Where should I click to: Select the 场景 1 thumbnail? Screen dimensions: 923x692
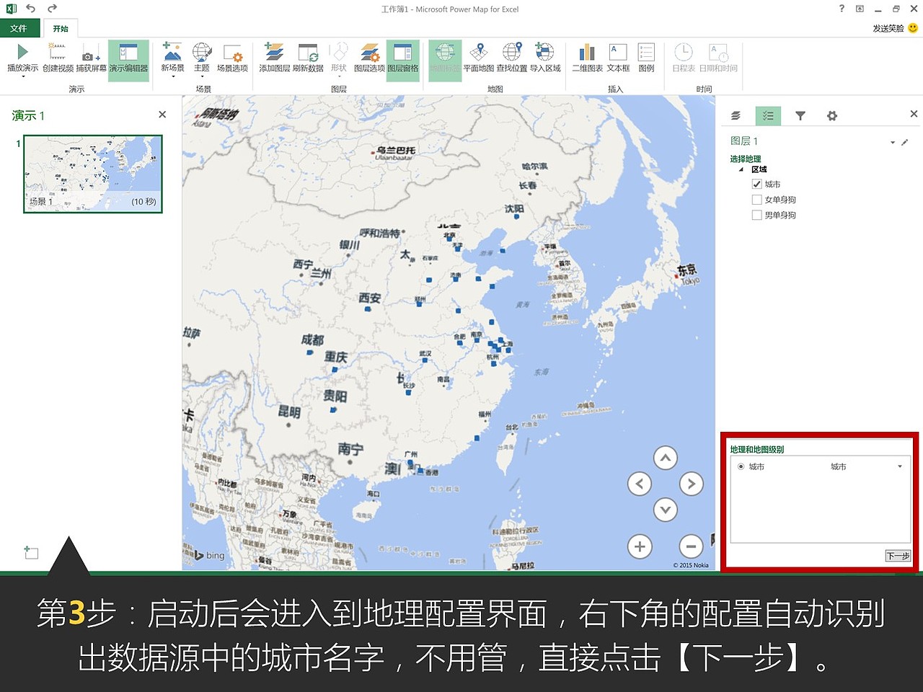pos(92,173)
